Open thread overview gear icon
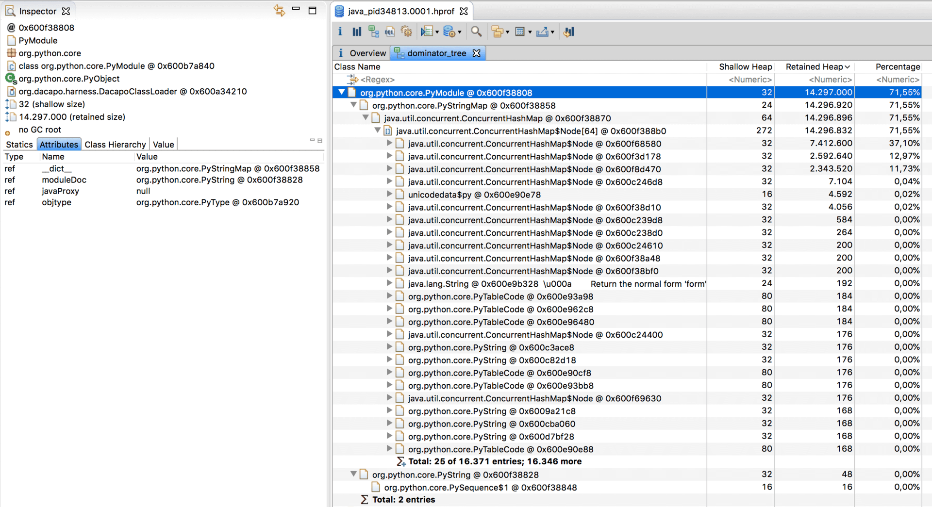 [x=407, y=32]
